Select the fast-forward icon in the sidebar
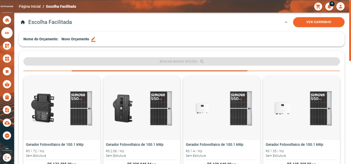351x164 pixels. point(7,33)
